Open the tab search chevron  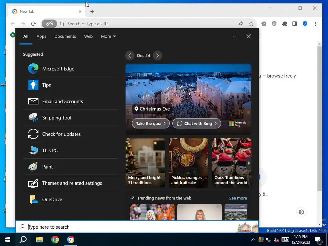point(270,8)
